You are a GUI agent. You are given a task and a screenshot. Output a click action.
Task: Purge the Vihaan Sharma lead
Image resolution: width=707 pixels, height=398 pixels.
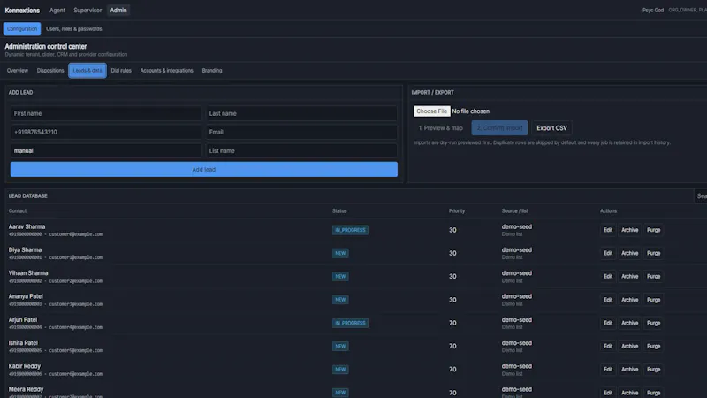[x=653, y=276]
